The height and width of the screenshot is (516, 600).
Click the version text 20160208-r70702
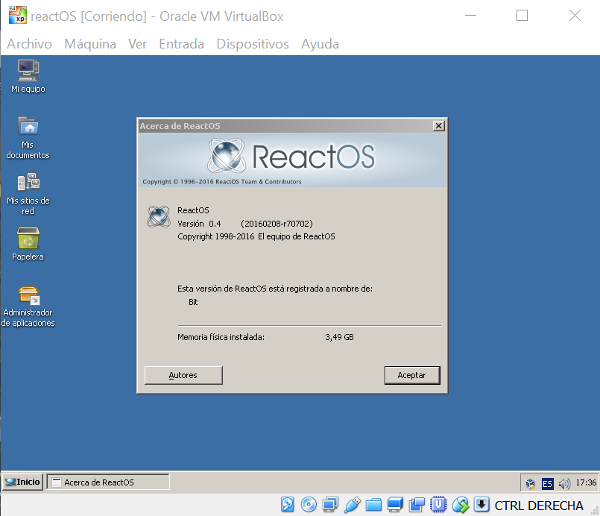pos(277,224)
